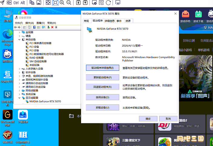Image resolution: width=213 pixels, height=146 pixels.
Task: Click 禁用设备(D) button
Action: [x=103, y=97]
